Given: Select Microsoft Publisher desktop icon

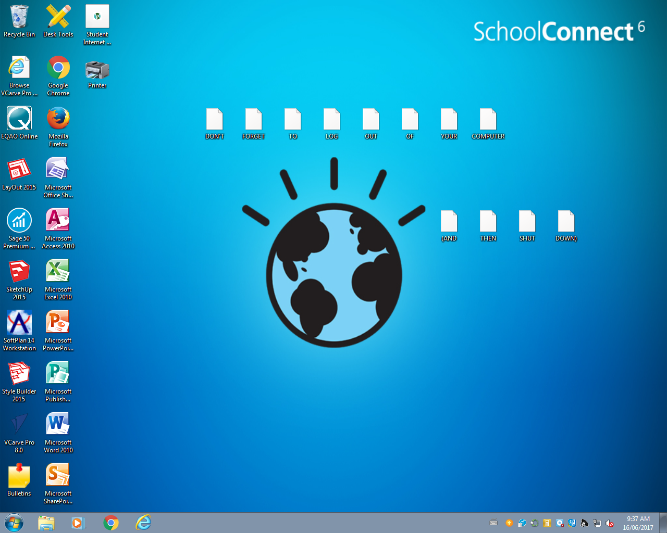Looking at the screenshot, I should point(58,382).
